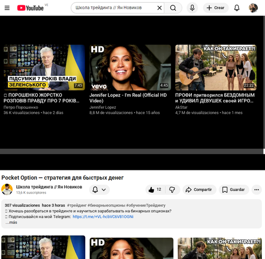Click the #бинарныеопционы hashtag
The height and width of the screenshot is (259, 265).
tap(107, 205)
